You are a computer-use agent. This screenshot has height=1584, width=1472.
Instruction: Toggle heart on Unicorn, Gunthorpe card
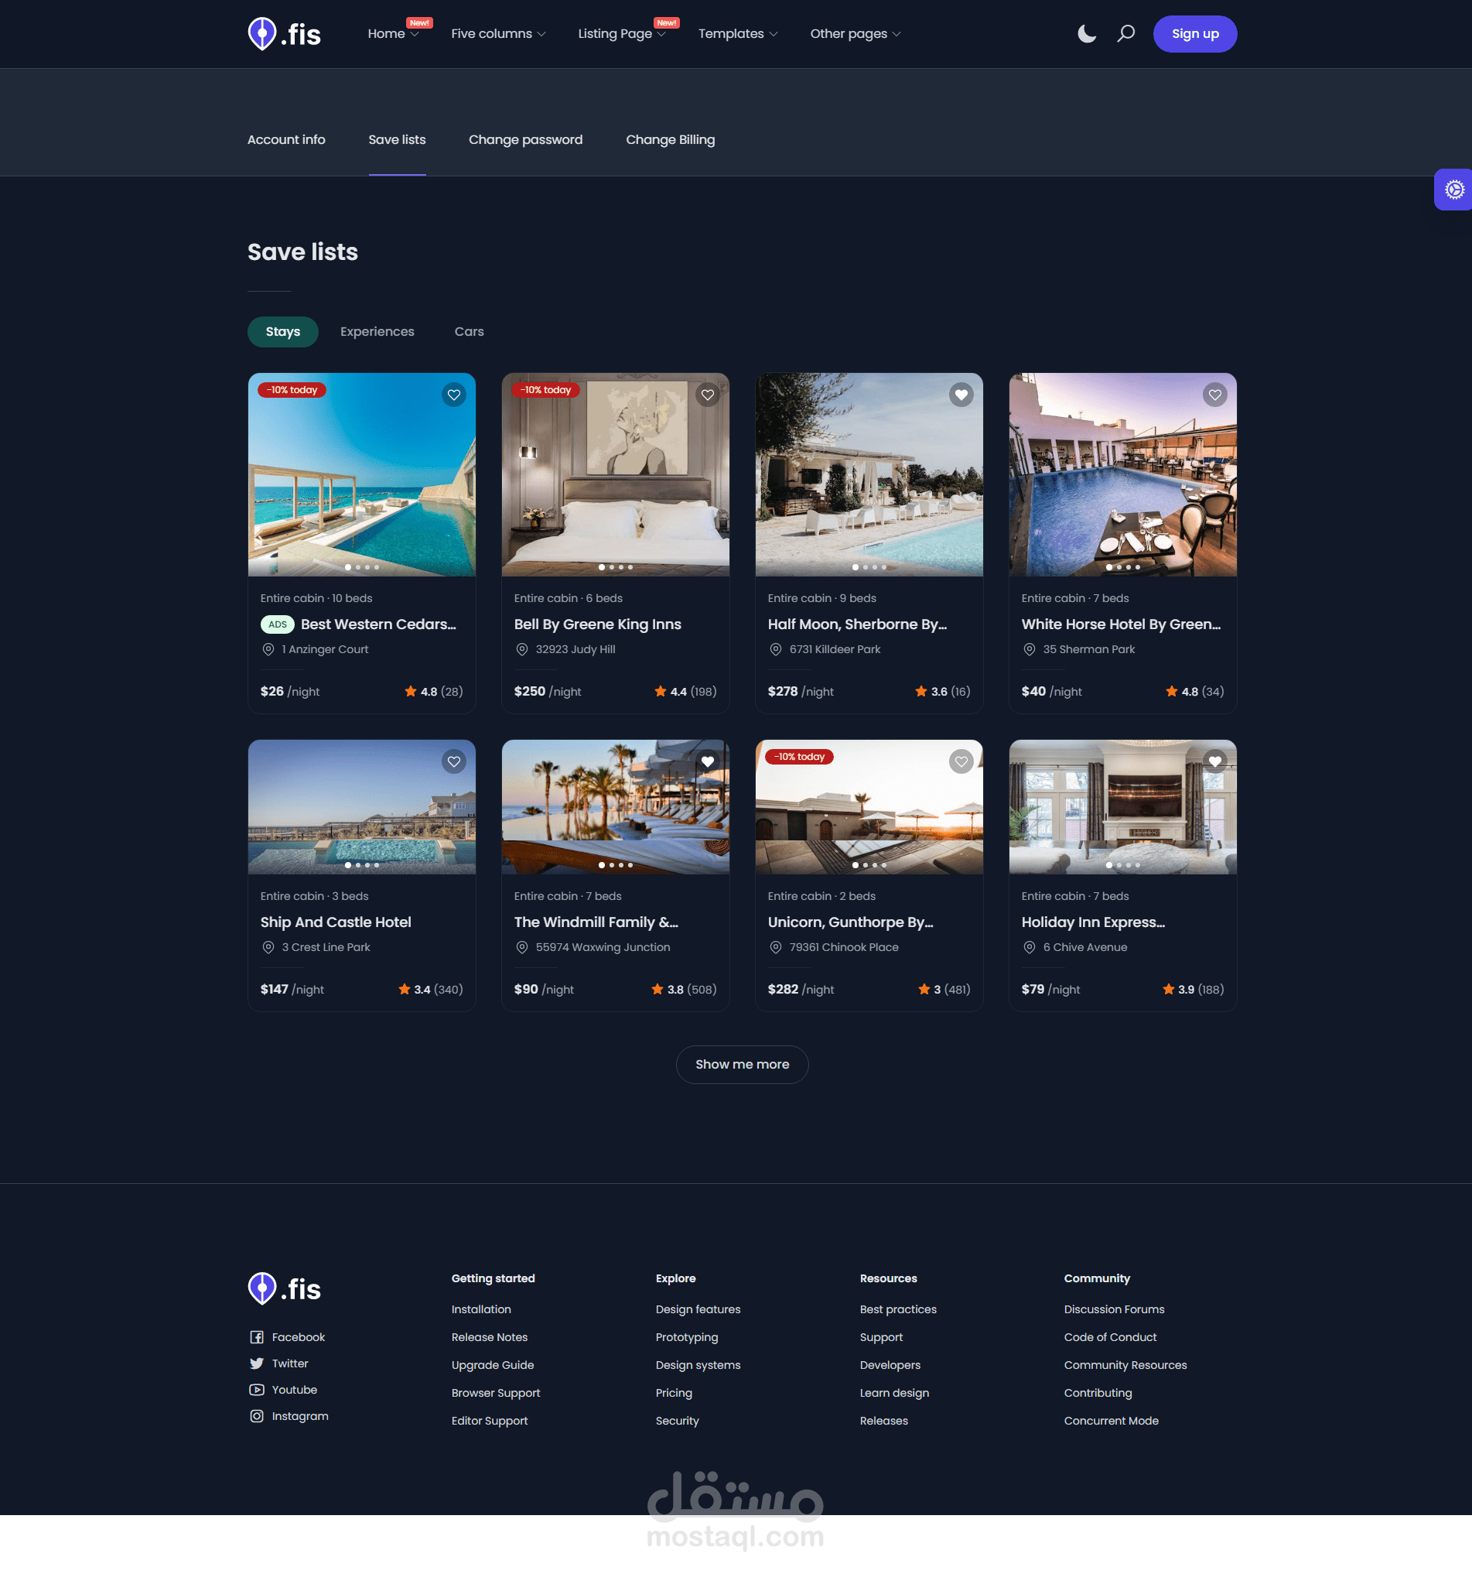961,761
